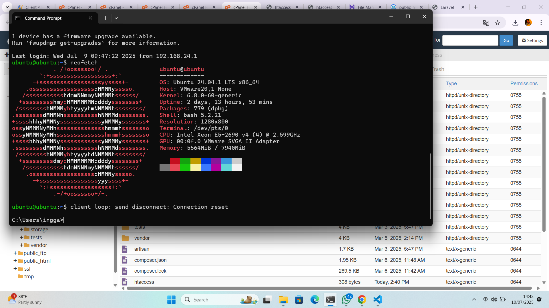Viewport: 549px width, 308px height.
Task: Switch to the public_html browser tab
Action: 407,7
